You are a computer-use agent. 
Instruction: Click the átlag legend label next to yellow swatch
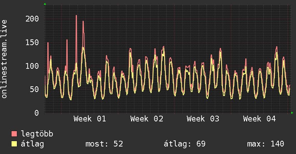tap(32, 144)
